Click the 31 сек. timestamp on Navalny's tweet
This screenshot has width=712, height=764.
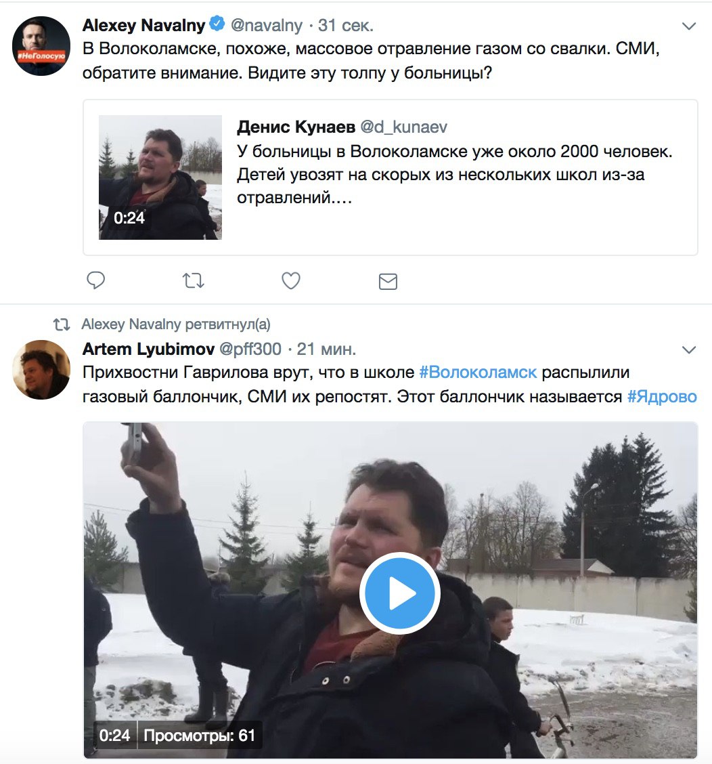click(x=346, y=25)
